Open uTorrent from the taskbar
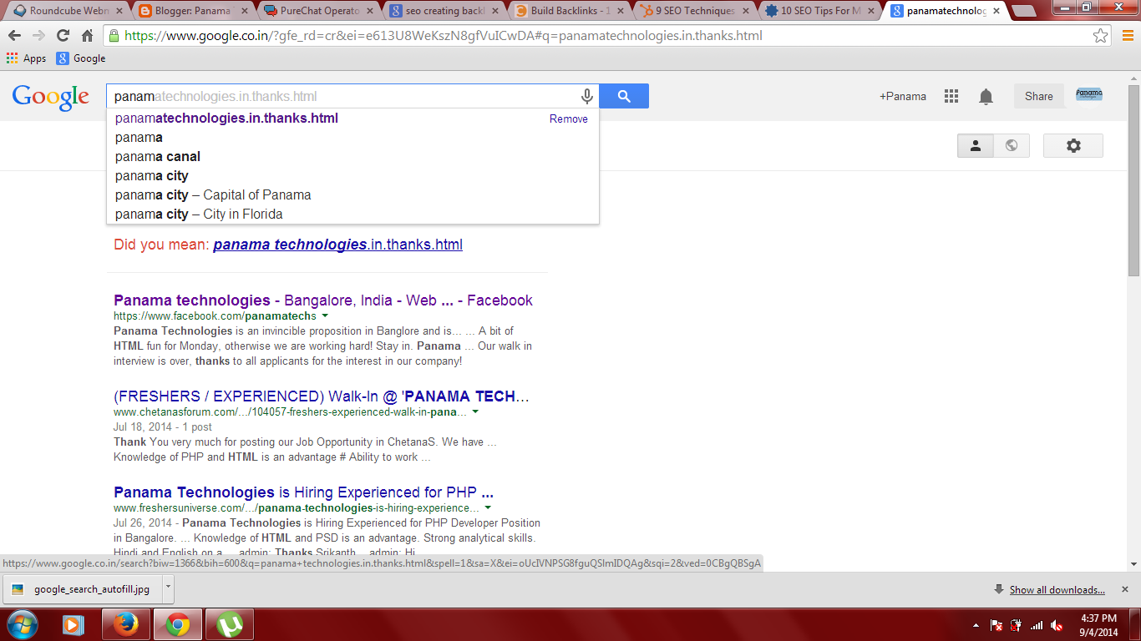Viewport: 1141px width, 641px height. (229, 624)
